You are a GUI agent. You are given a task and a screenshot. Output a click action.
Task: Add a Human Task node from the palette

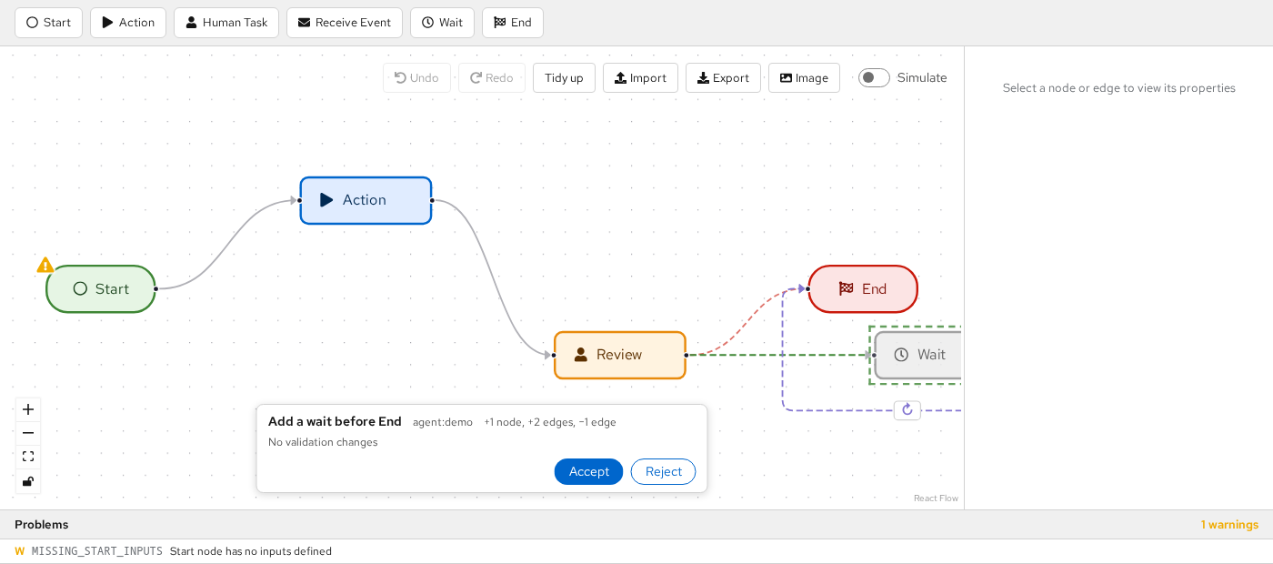(226, 23)
